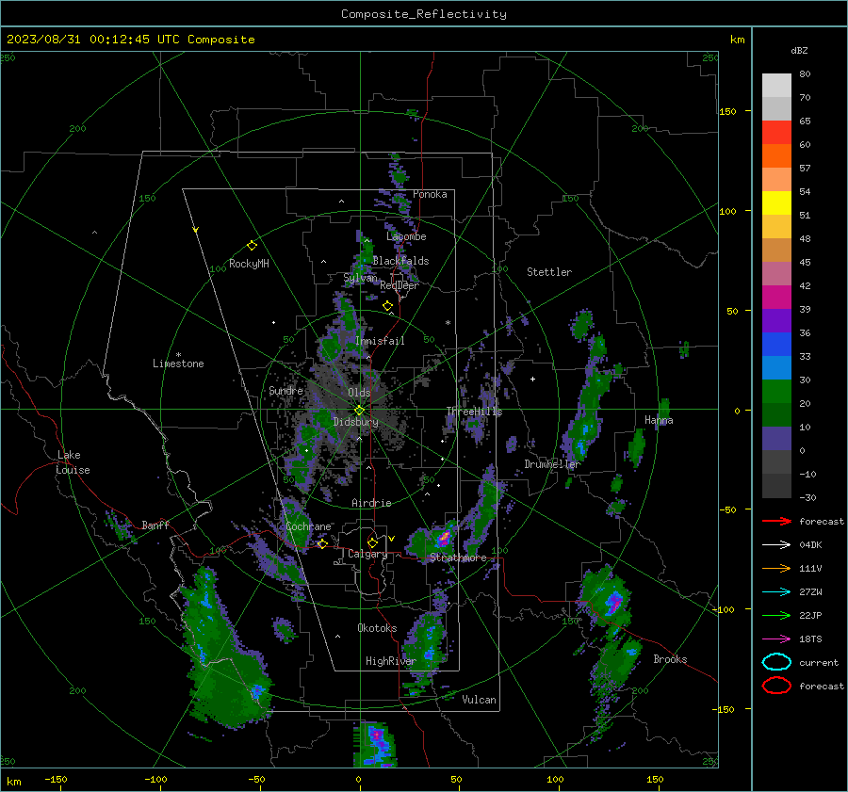Click the Cochrane city label

click(x=308, y=526)
